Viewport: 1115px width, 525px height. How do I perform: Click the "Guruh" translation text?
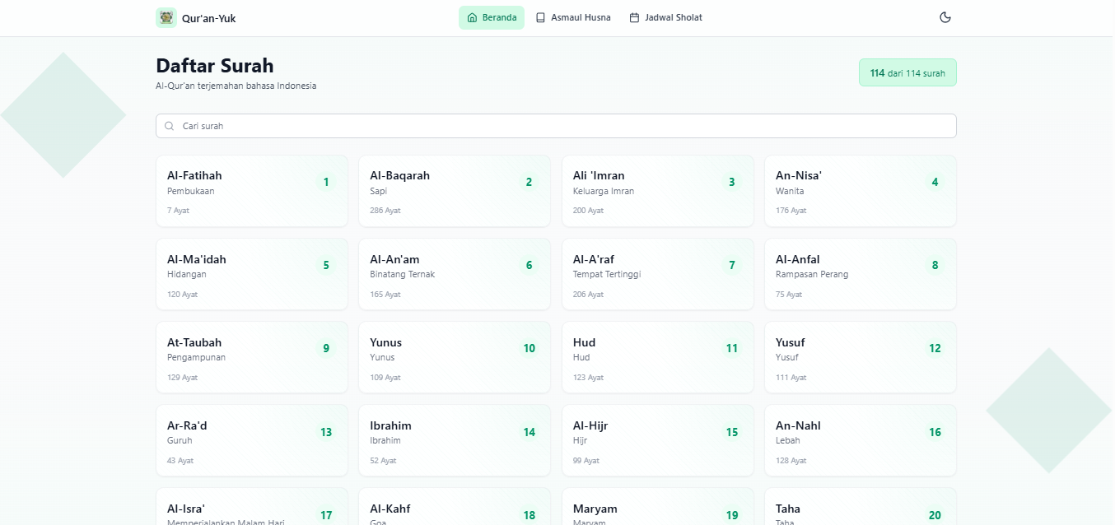pos(180,440)
